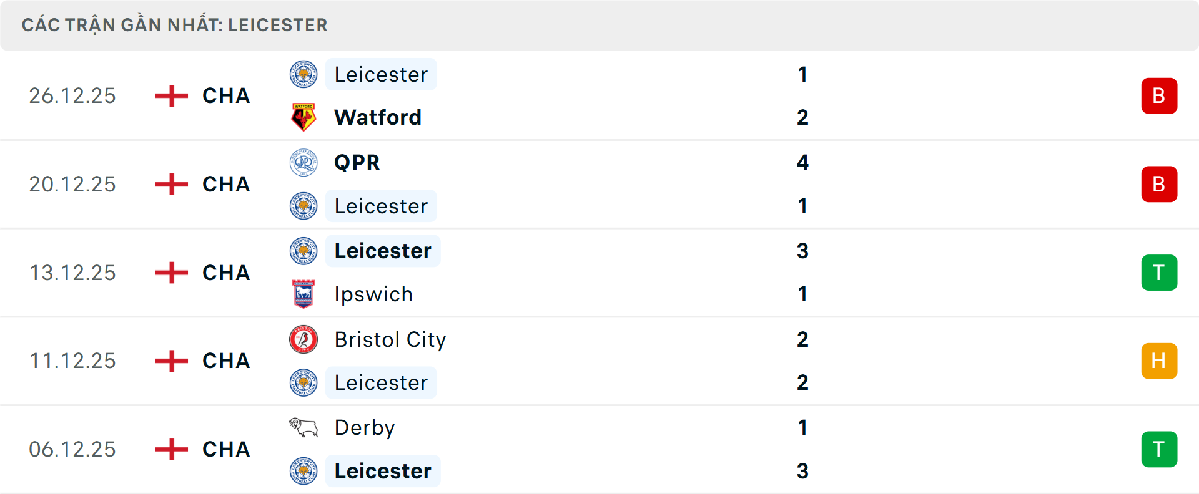1199x494 pixels.
Task: Click the Bristol City club crest
Action: pos(303,340)
